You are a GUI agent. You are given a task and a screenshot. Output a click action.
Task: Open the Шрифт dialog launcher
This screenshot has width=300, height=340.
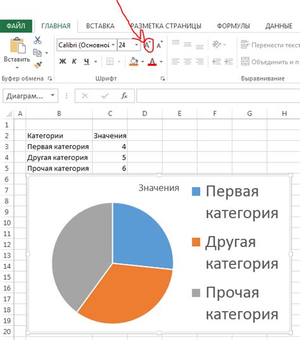pyautogui.click(x=163, y=79)
